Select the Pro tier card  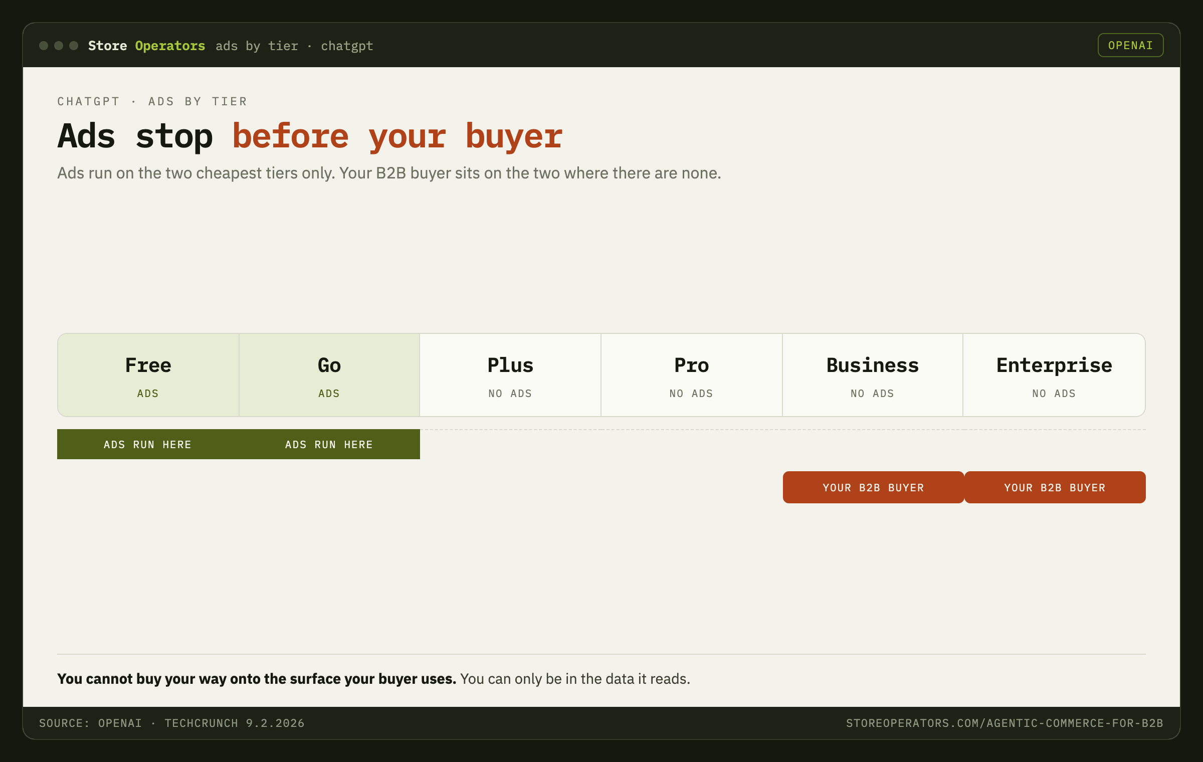691,375
